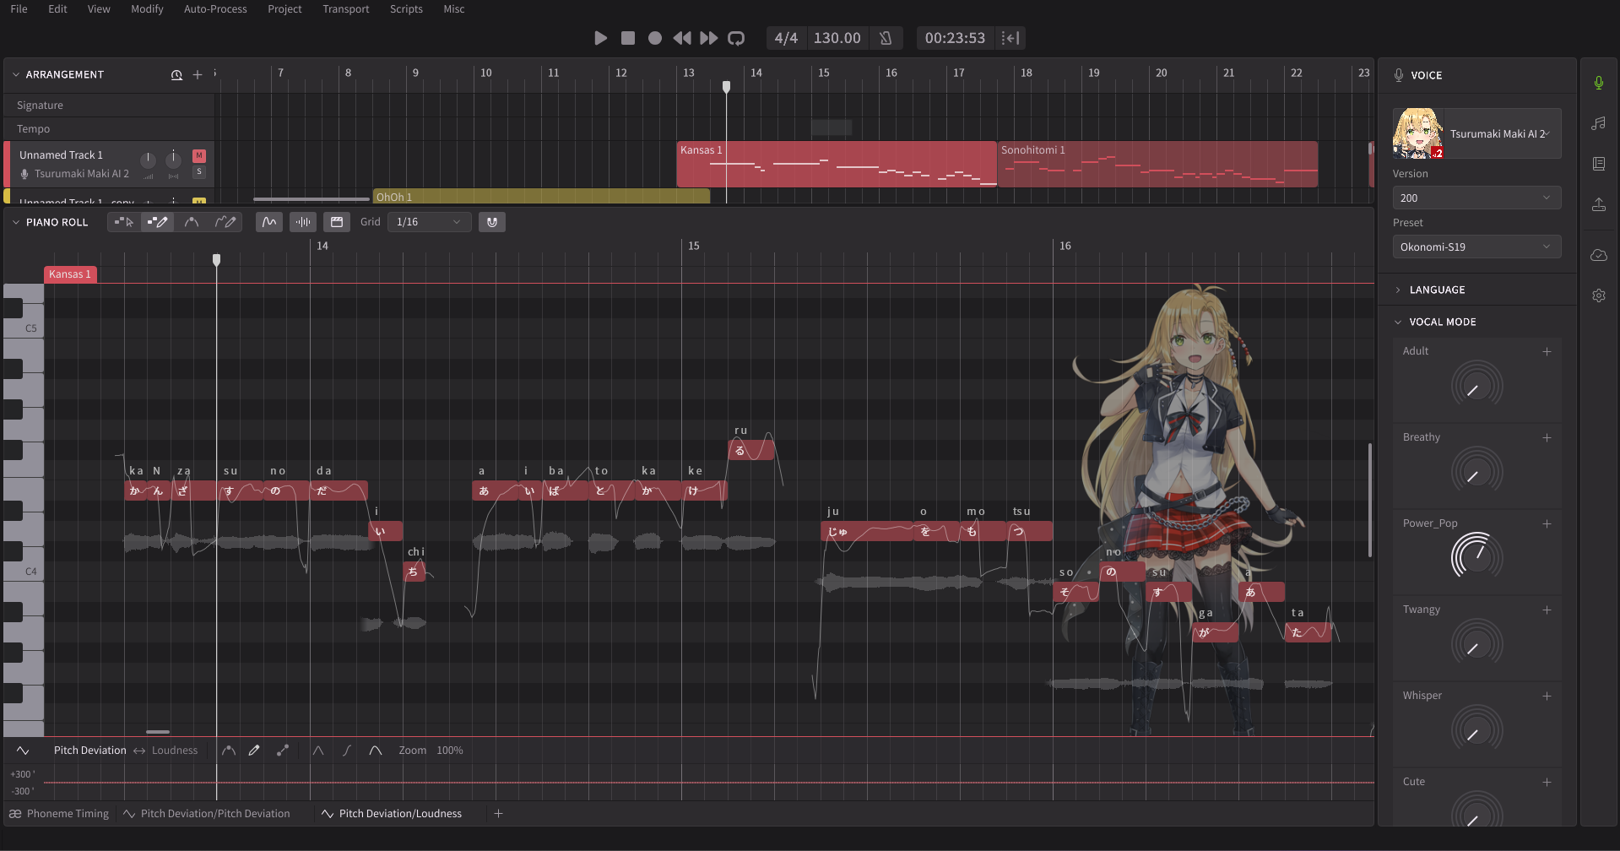Select the note pencil tool in Piano Roll
This screenshot has width=1620, height=851.
[157, 222]
